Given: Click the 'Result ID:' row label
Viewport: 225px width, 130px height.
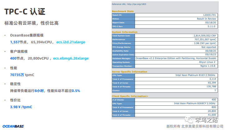Looking at the screenshot, I should pyautogui.click(x=117, y=15).
